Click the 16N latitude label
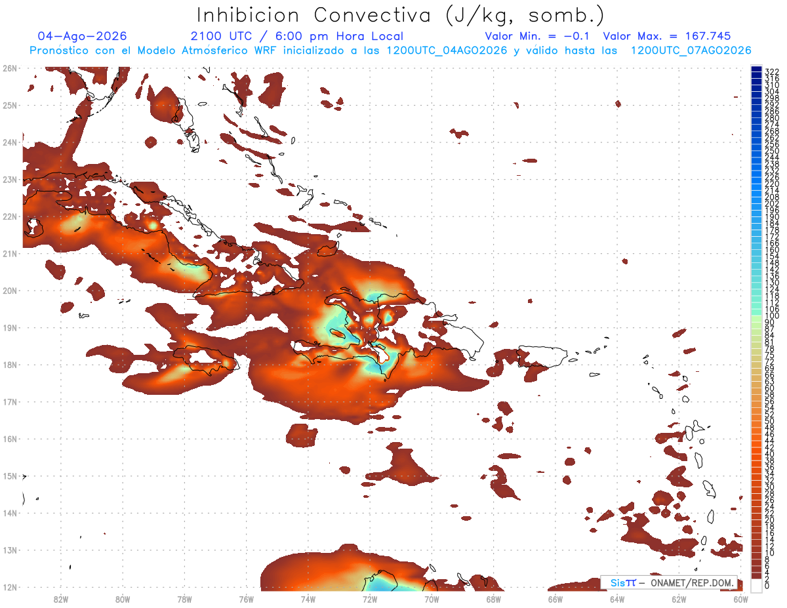The width and height of the screenshot is (787, 608). pyautogui.click(x=10, y=439)
